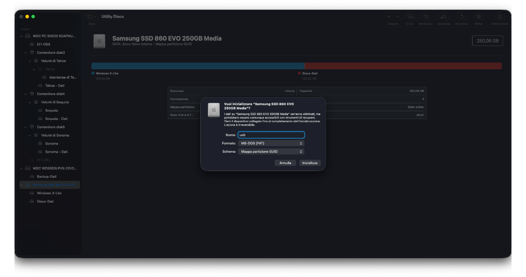
Task: Click the Utility Disco window title
Action: click(x=113, y=17)
